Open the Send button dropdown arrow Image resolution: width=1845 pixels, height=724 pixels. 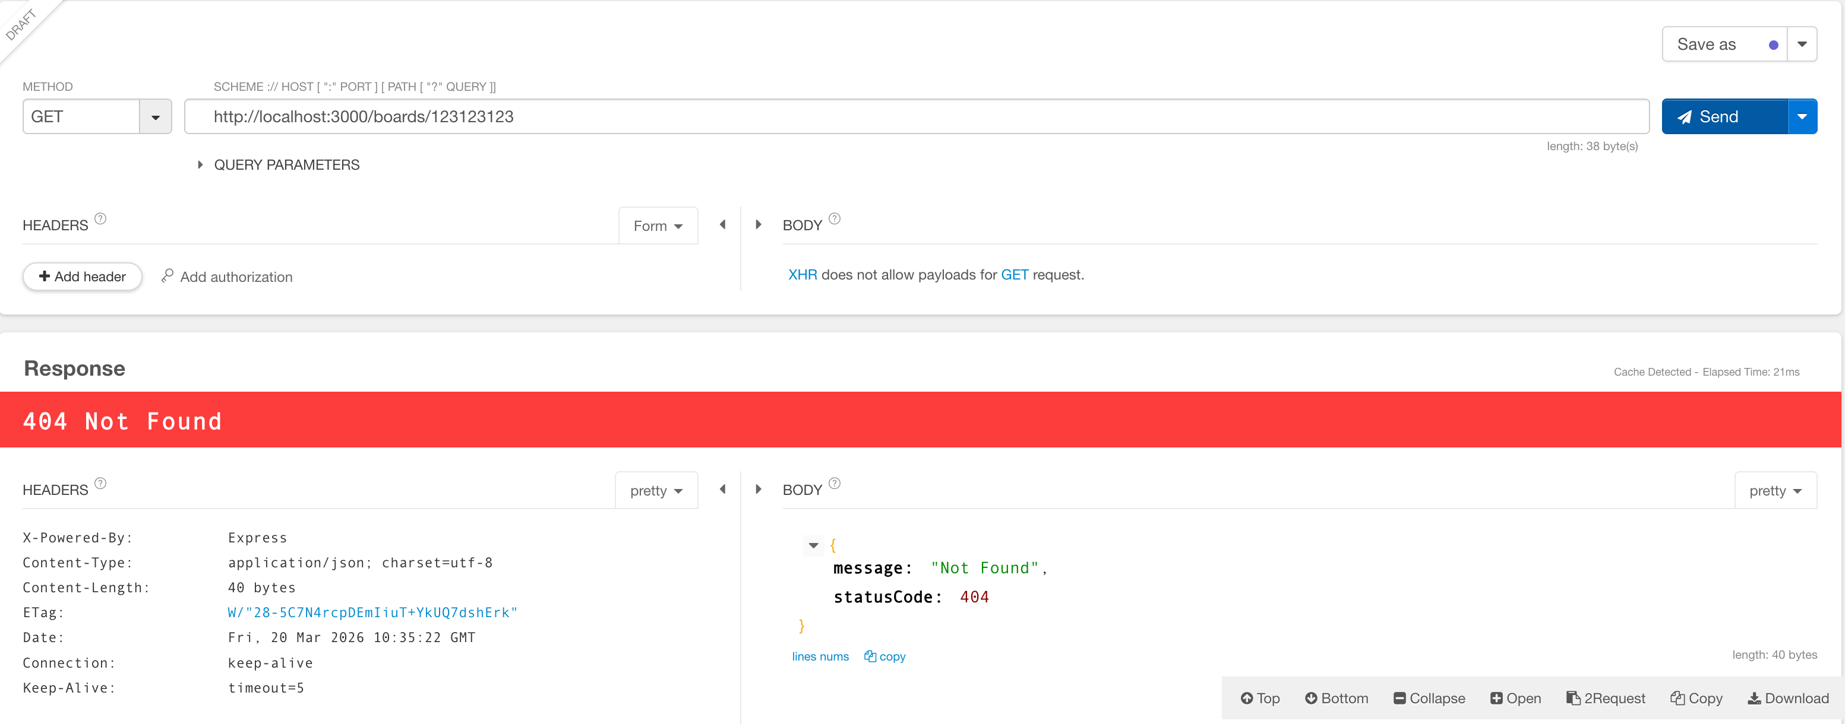tap(1801, 117)
